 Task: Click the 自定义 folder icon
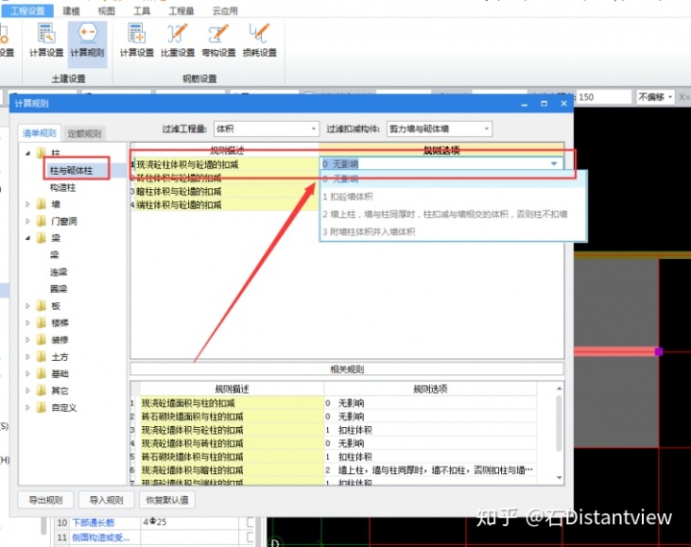point(41,407)
